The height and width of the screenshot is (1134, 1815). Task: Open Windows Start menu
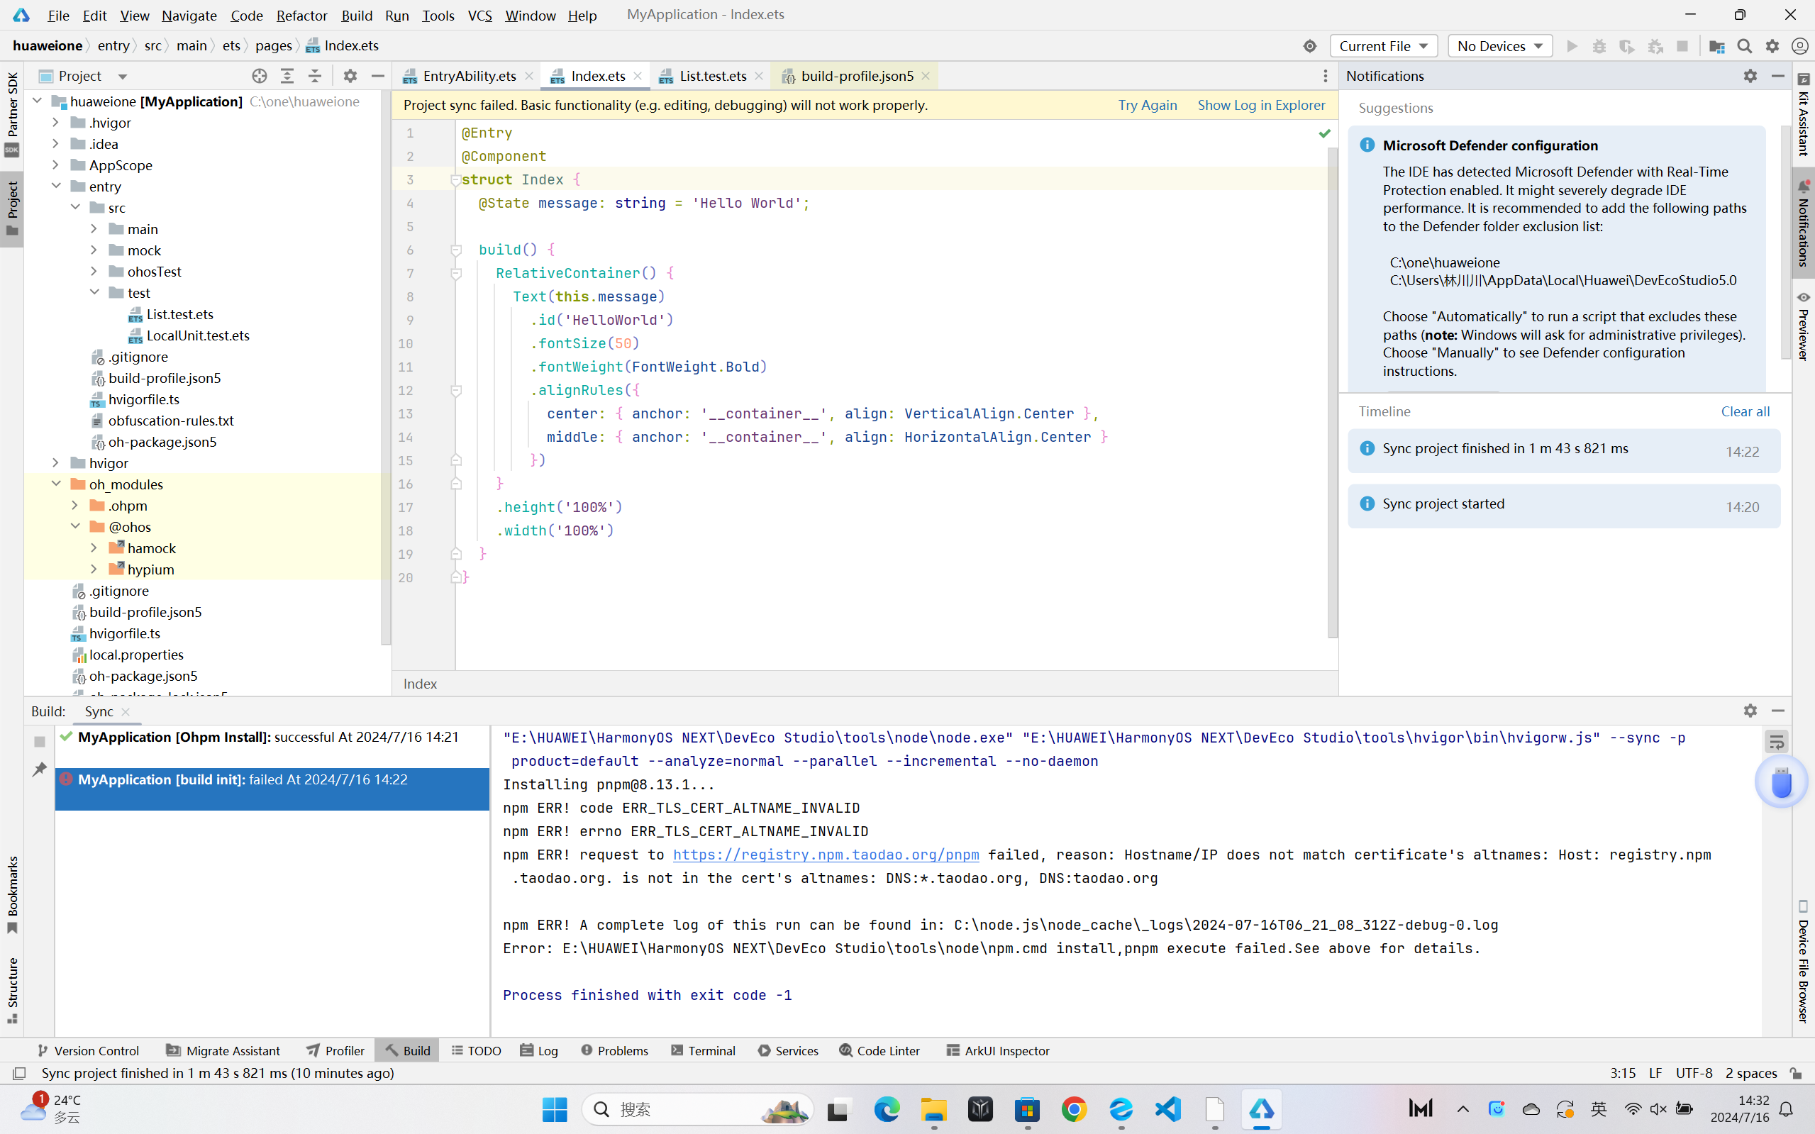[x=554, y=1109]
